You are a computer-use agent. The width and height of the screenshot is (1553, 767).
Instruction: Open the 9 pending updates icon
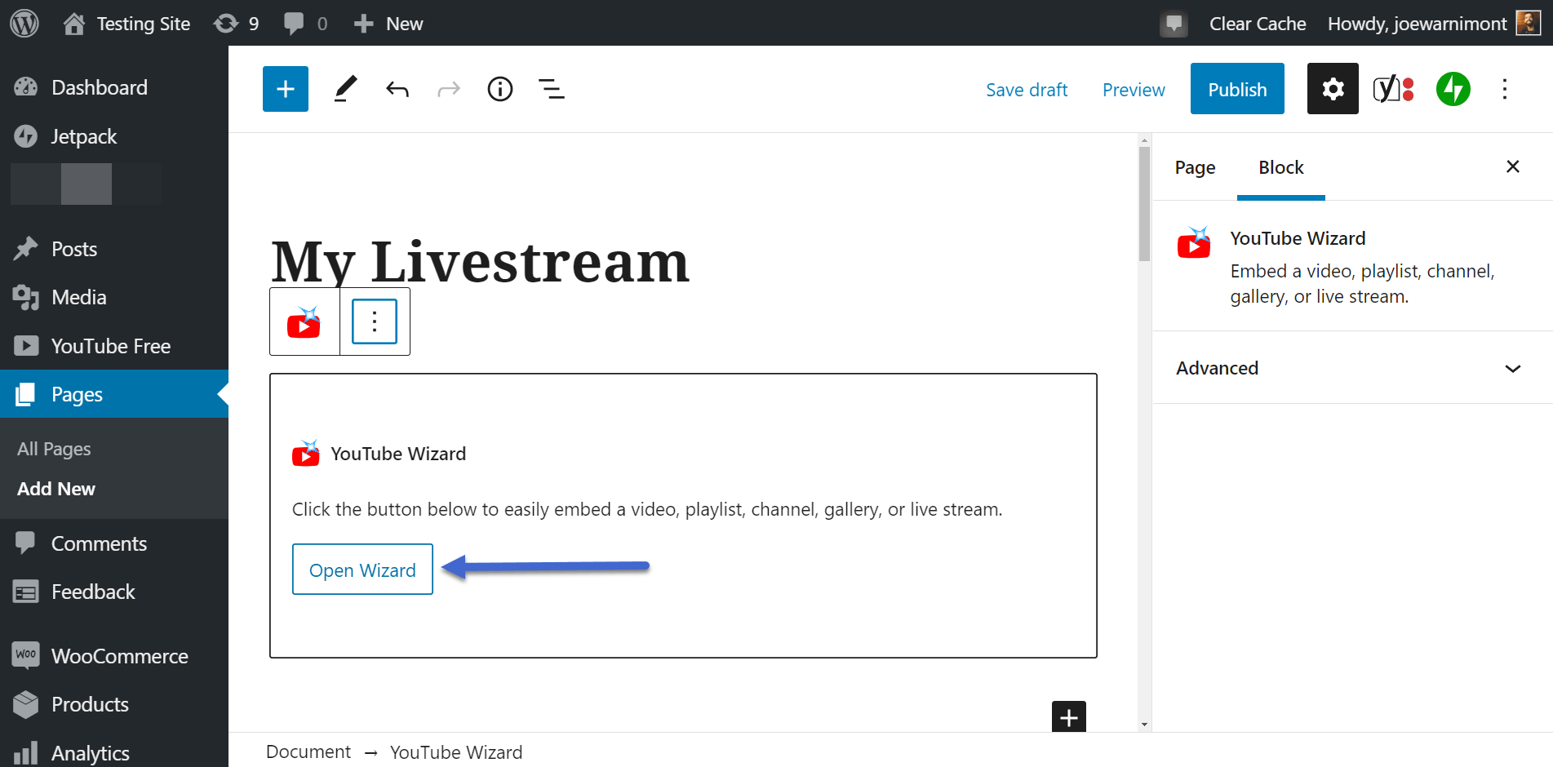coord(236,24)
